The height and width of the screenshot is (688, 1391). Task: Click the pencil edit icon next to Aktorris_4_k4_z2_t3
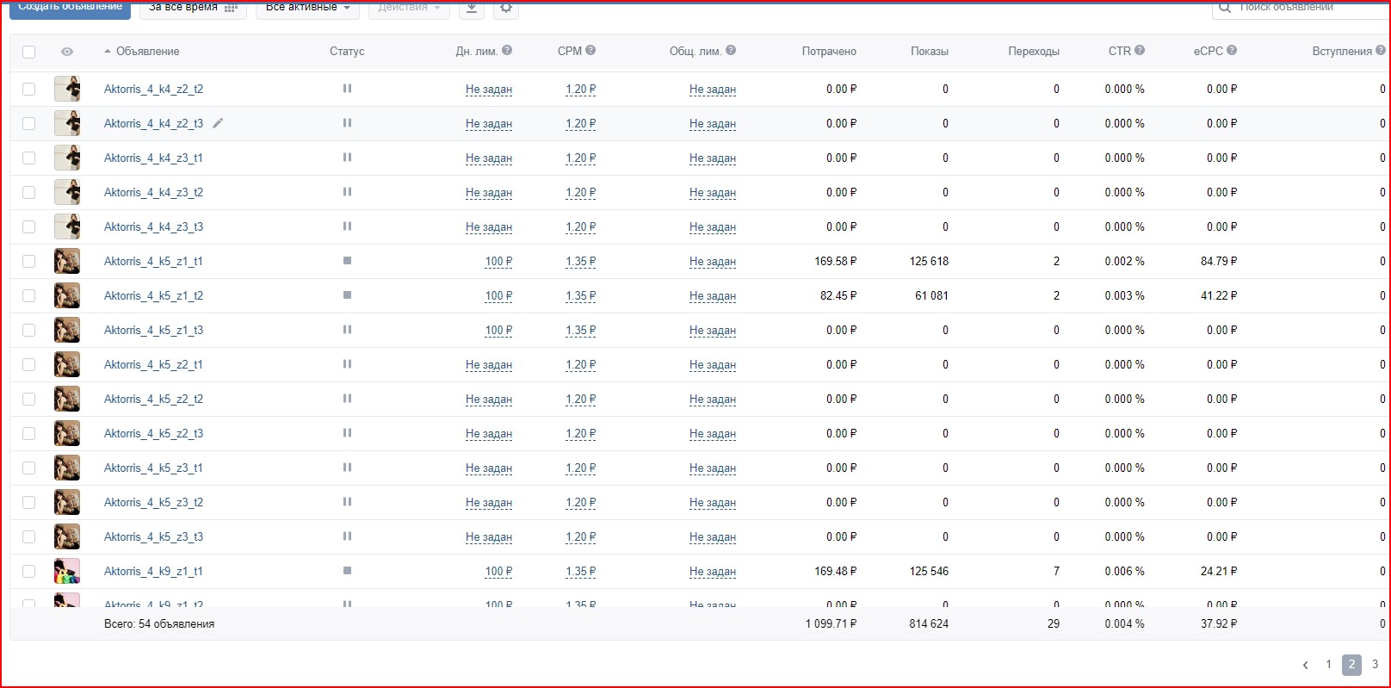tap(218, 123)
